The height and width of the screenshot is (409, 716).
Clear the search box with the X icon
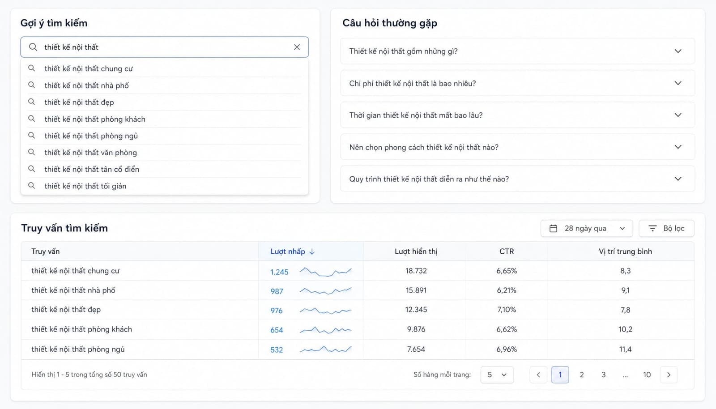pyautogui.click(x=297, y=47)
